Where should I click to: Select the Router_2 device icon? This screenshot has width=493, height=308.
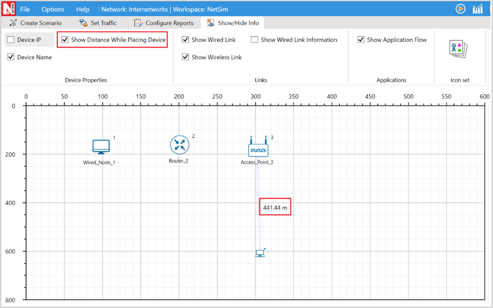(180, 145)
